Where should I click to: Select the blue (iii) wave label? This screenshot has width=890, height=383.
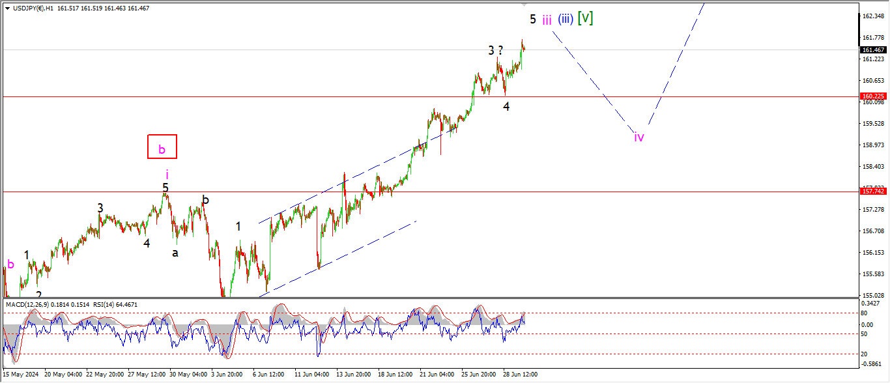(566, 19)
